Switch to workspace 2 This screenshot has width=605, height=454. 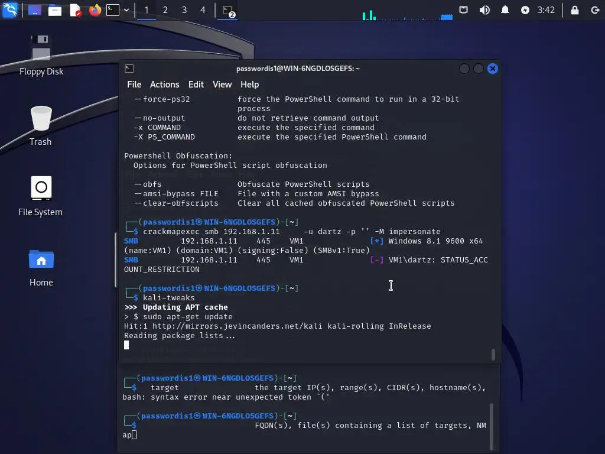click(165, 10)
